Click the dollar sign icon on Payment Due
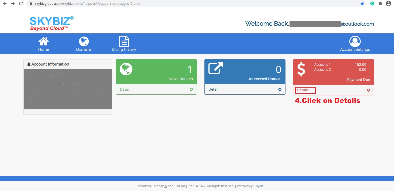The height and width of the screenshot is (191, 394). [x=301, y=70]
